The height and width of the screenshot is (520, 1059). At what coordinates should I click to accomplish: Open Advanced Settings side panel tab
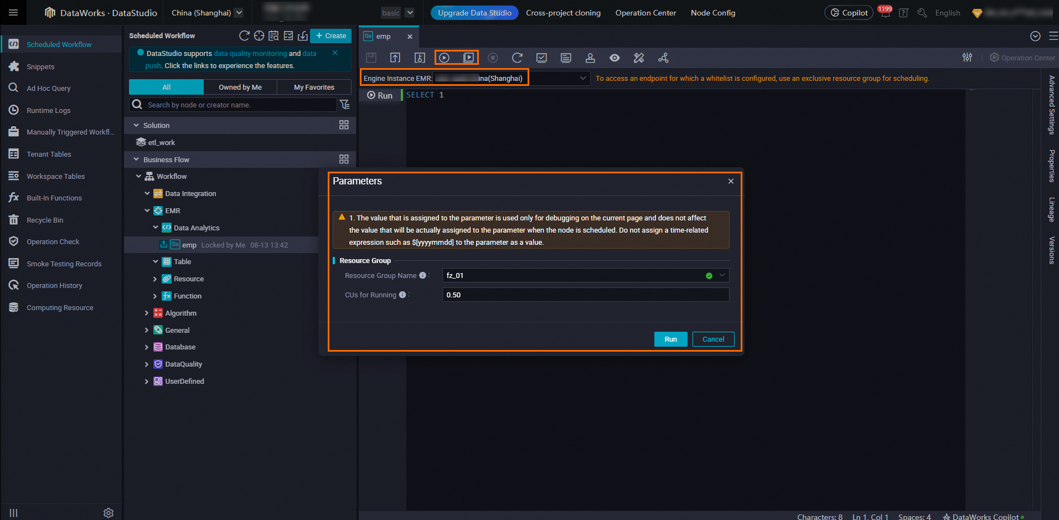click(1052, 105)
